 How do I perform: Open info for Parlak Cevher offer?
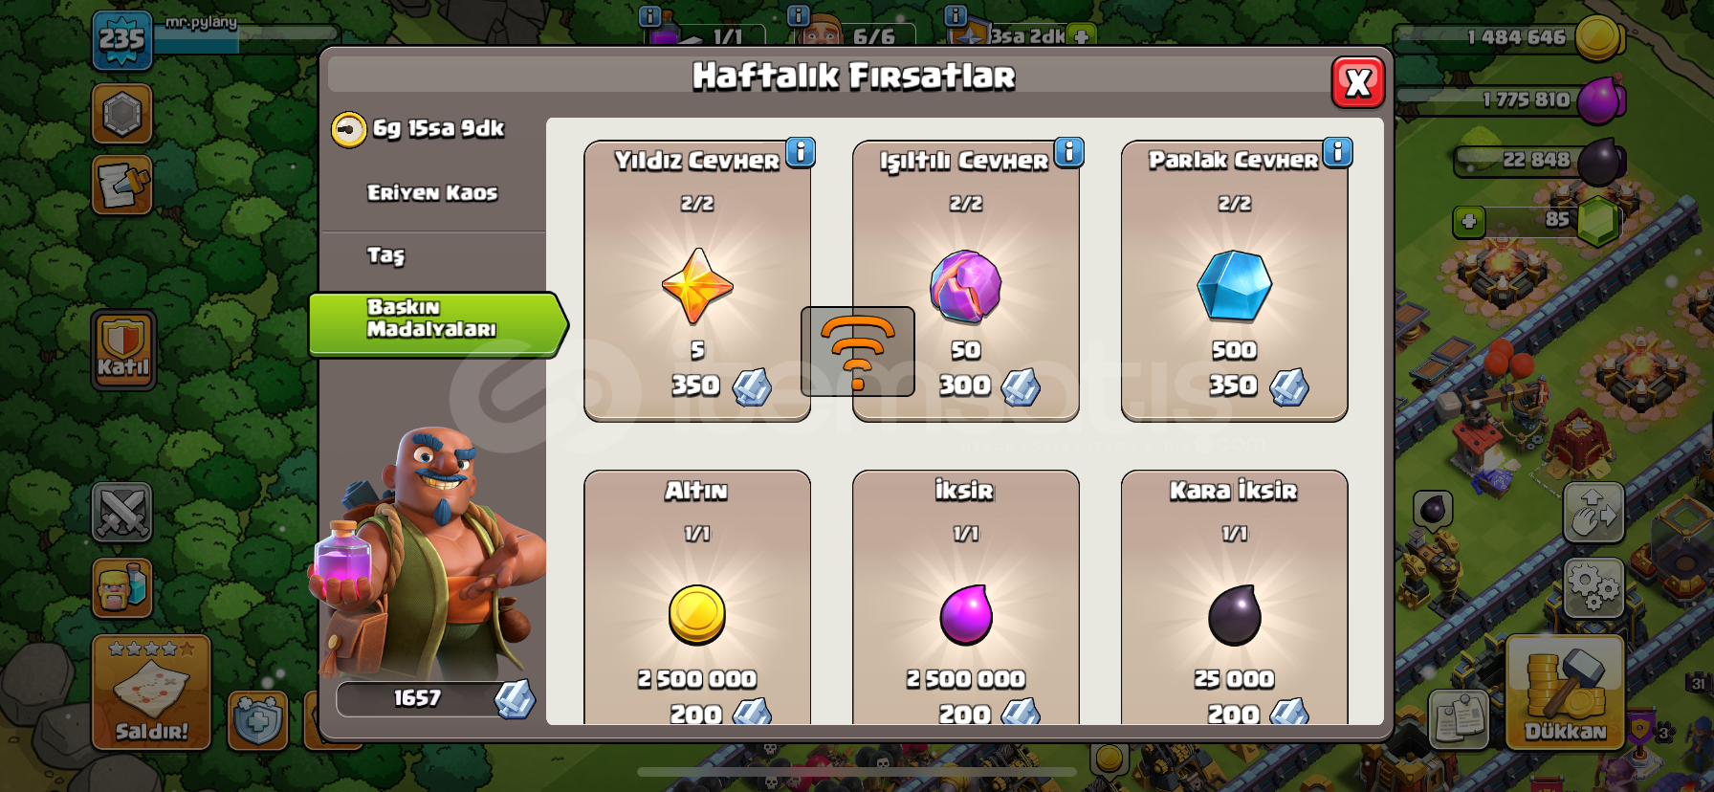[1338, 152]
